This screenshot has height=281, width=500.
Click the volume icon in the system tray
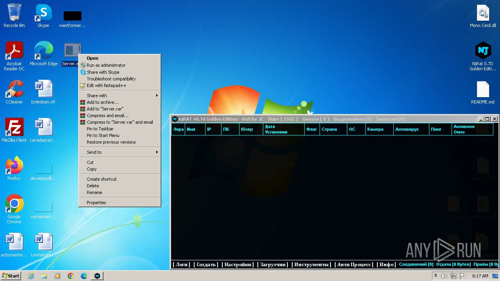pos(444,276)
